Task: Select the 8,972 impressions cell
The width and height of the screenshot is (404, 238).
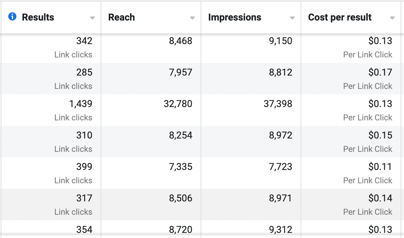Action: [281, 135]
